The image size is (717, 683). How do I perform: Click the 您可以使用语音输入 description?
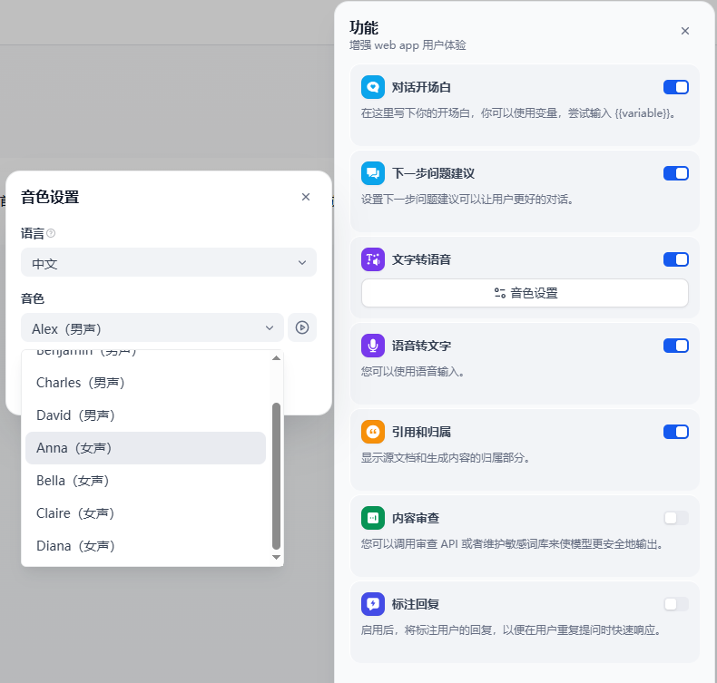coord(413,372)
